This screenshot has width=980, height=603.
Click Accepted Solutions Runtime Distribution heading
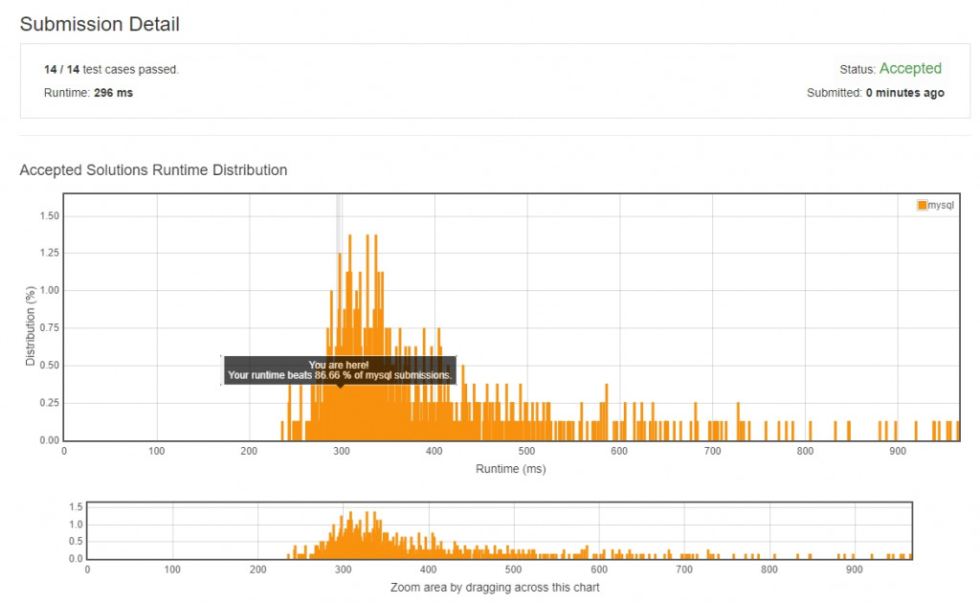click(x=153, y=170)
